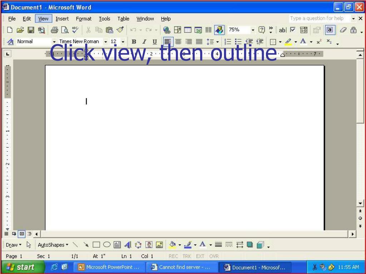Paste using the clipboard icon
This screenshot has width=366, height=274.
tap(109, 30)
